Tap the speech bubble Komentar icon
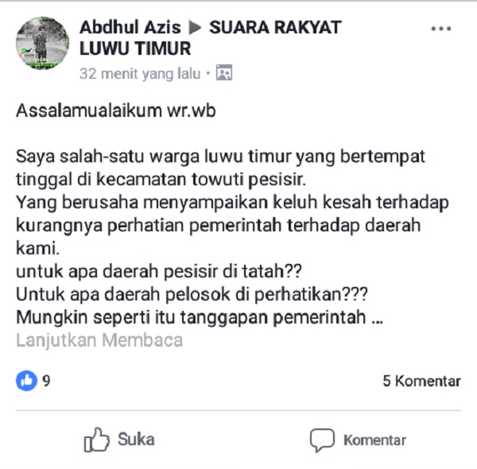477x469 pixels. point(322,440)
